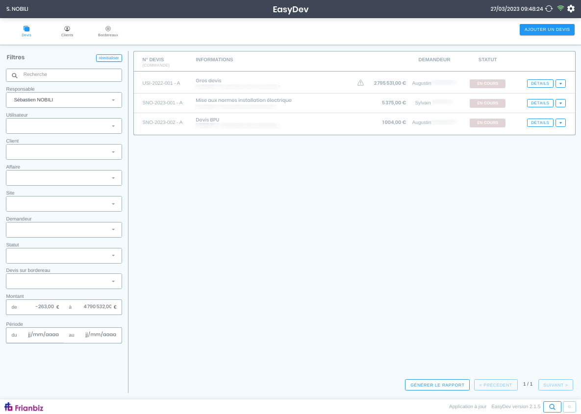Open the Affaire filter dropdown
Screen dimensions: 581x414
(64, 178)
